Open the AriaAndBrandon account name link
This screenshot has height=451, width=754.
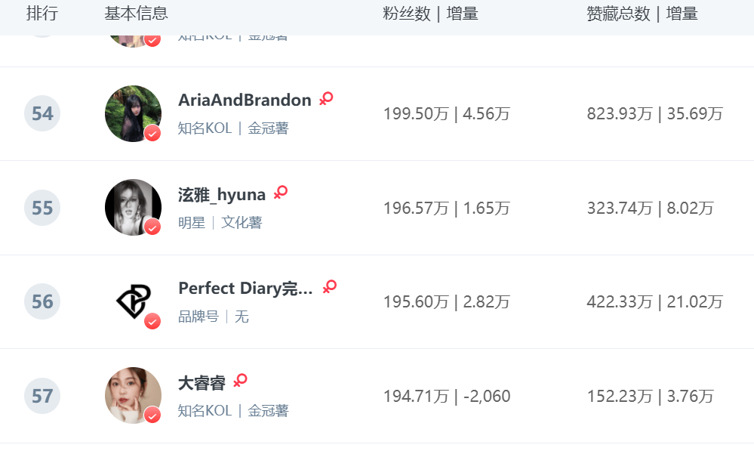(245, 100)
